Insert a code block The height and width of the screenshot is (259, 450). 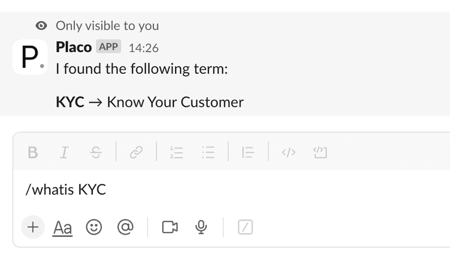click(320, 153)
